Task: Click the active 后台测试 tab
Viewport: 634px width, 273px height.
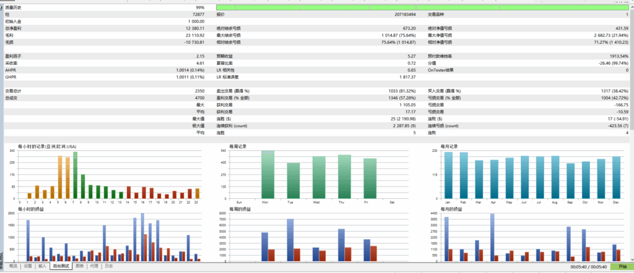Action: pos(61,266)
